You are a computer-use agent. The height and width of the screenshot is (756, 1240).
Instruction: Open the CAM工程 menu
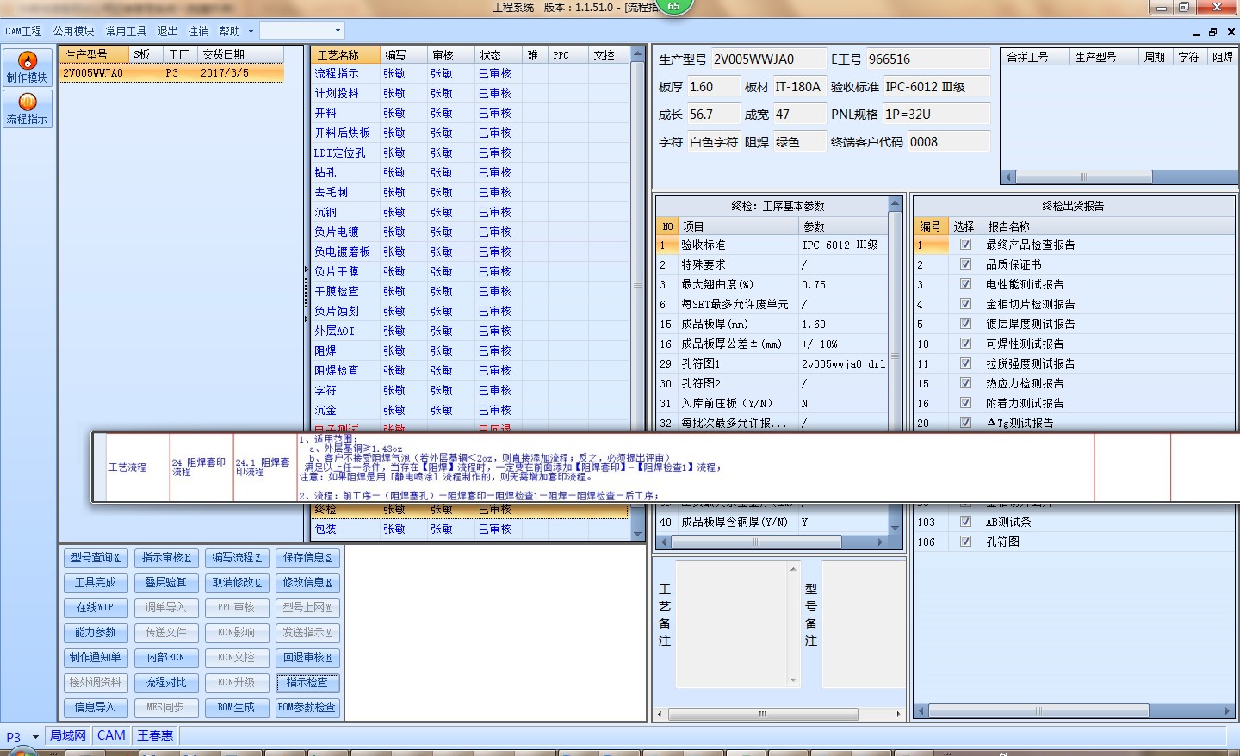coord(23,31)
